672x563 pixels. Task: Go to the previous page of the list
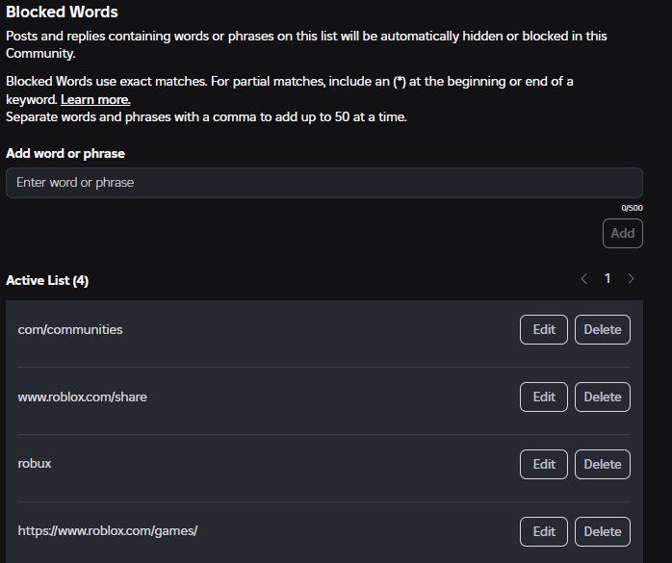tap(583, 279)
